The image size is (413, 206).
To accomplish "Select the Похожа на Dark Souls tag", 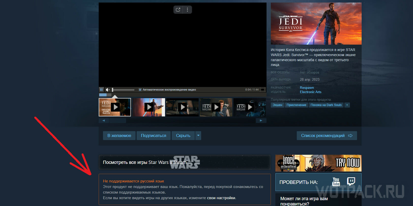I will [326, 105].
